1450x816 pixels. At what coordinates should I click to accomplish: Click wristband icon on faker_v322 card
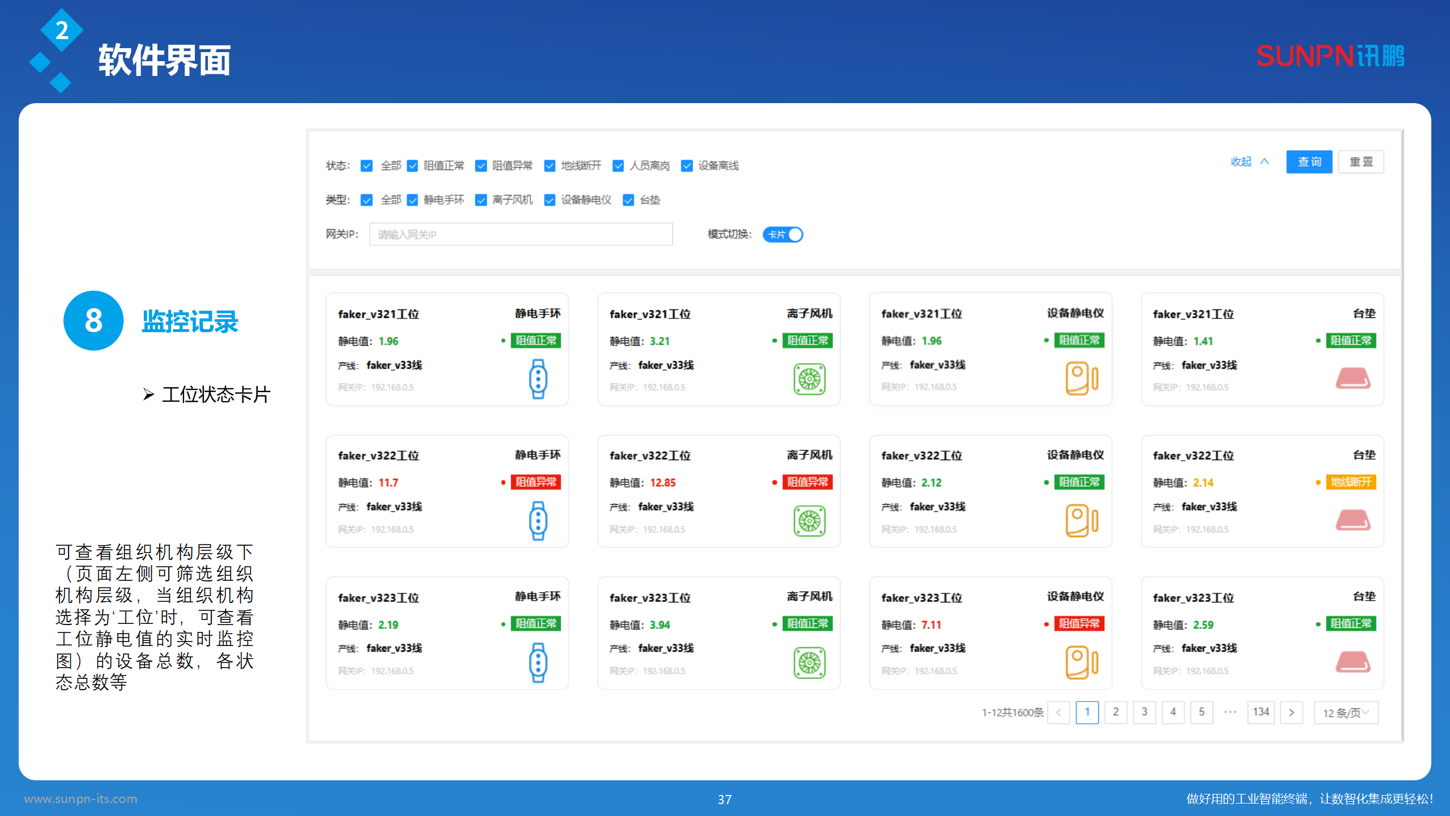(538, 520)
